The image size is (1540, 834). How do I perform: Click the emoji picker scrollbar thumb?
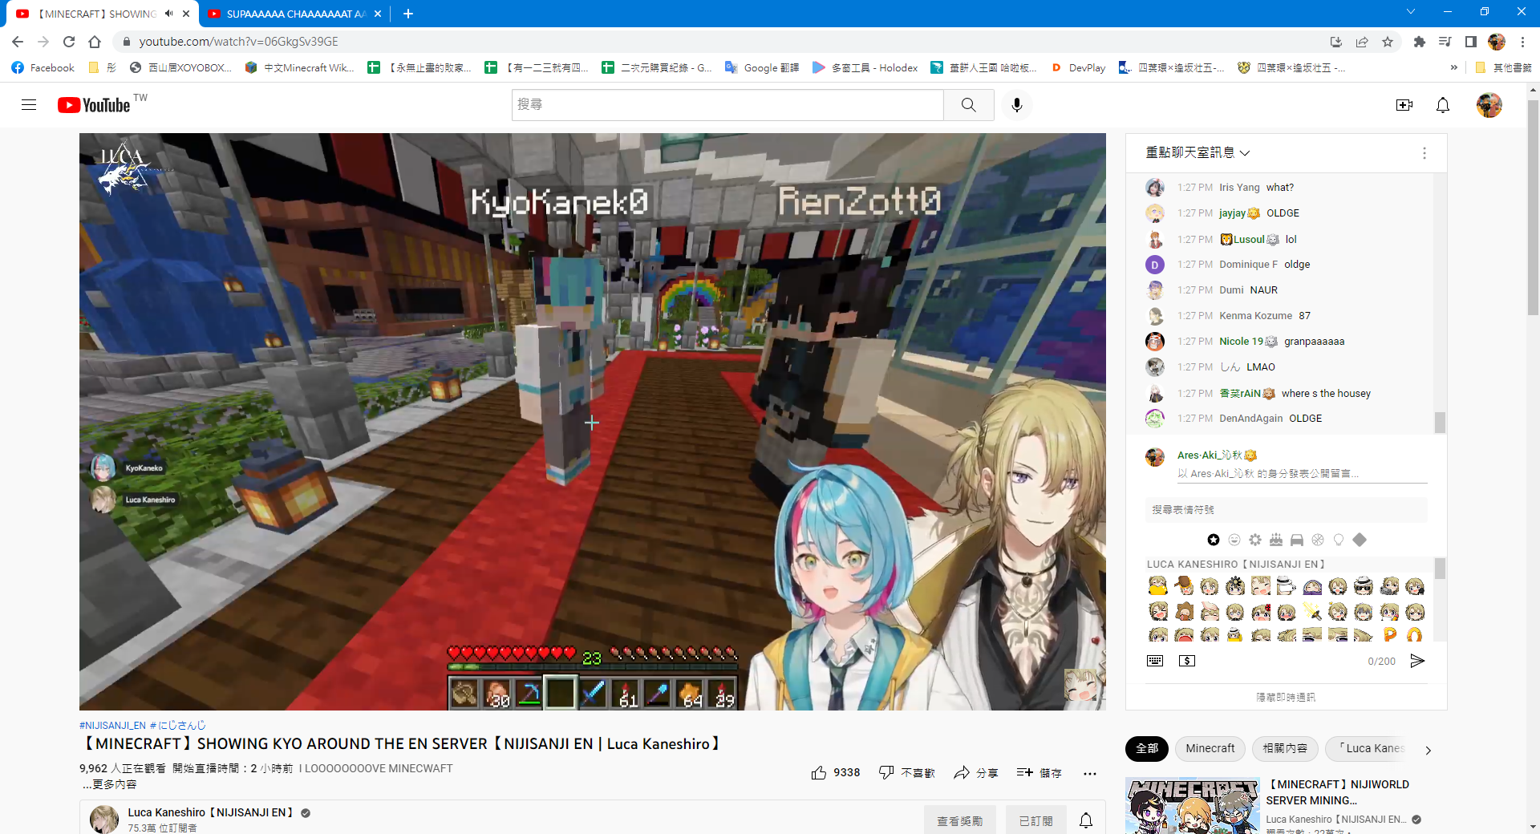(1441, 569)
